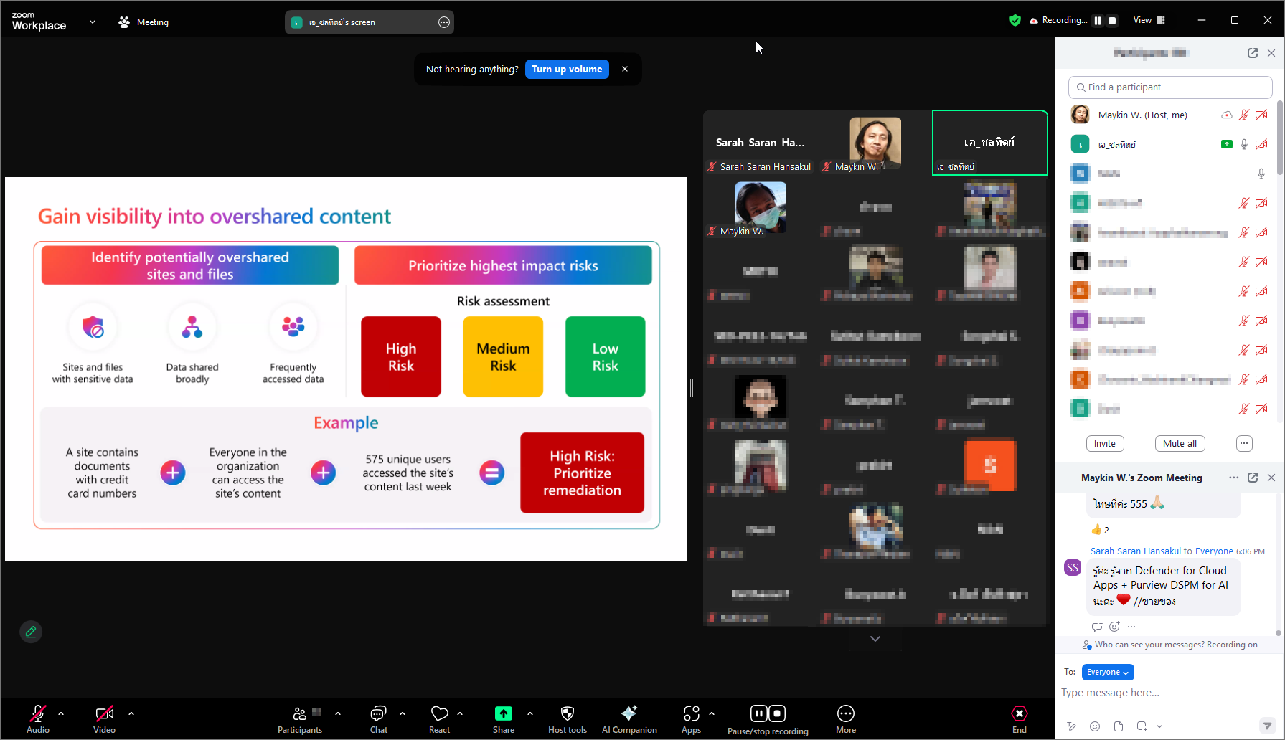Expand reactions options arrow
This screenshot has height=740, width=1285.
[460, 713]
